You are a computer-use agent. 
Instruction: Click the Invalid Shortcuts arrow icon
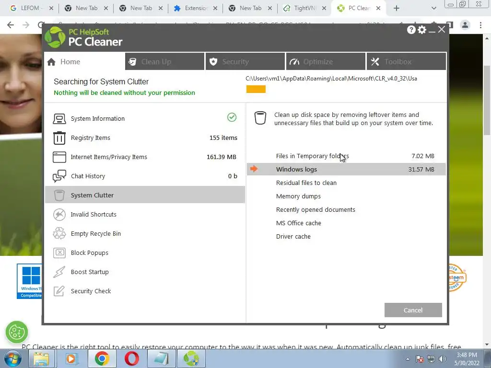tap(59, 214)
